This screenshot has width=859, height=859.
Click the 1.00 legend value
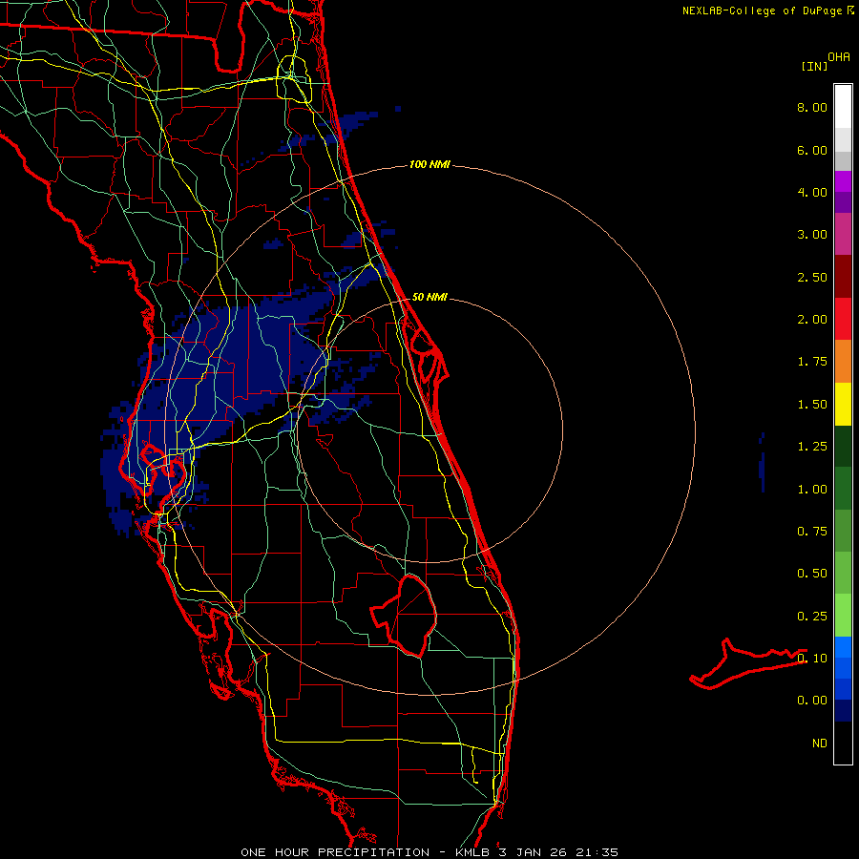tap(812, 490)
